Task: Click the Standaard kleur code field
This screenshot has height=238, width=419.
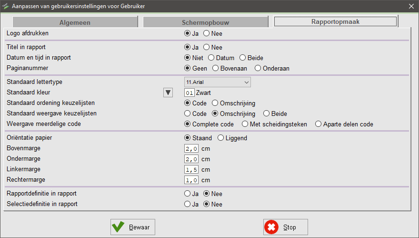Action: [190, 93]
